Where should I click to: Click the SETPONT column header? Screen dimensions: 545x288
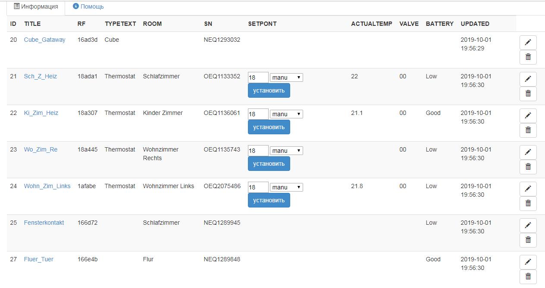262,24
